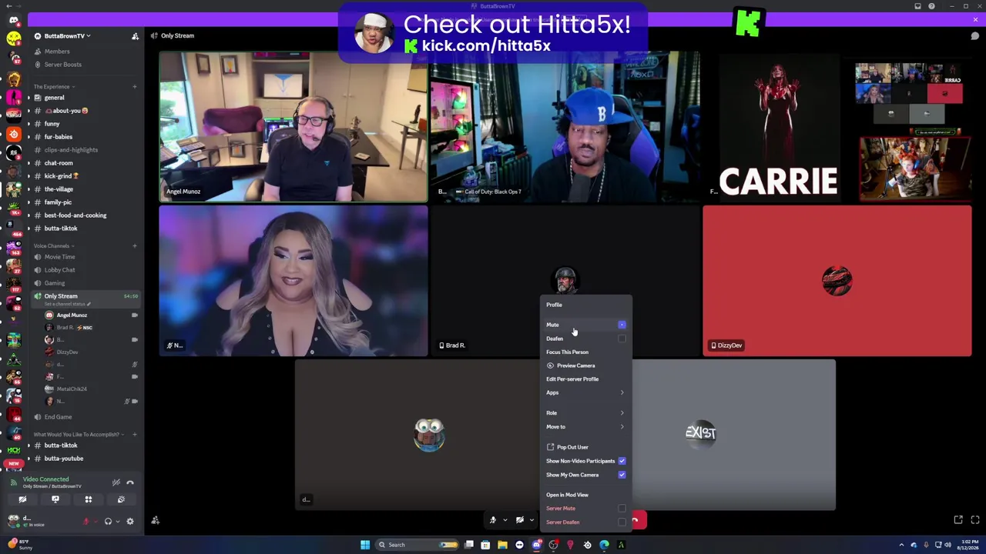
Task: Open File Explorer from the taskbar
Action: tap(502, 545)
